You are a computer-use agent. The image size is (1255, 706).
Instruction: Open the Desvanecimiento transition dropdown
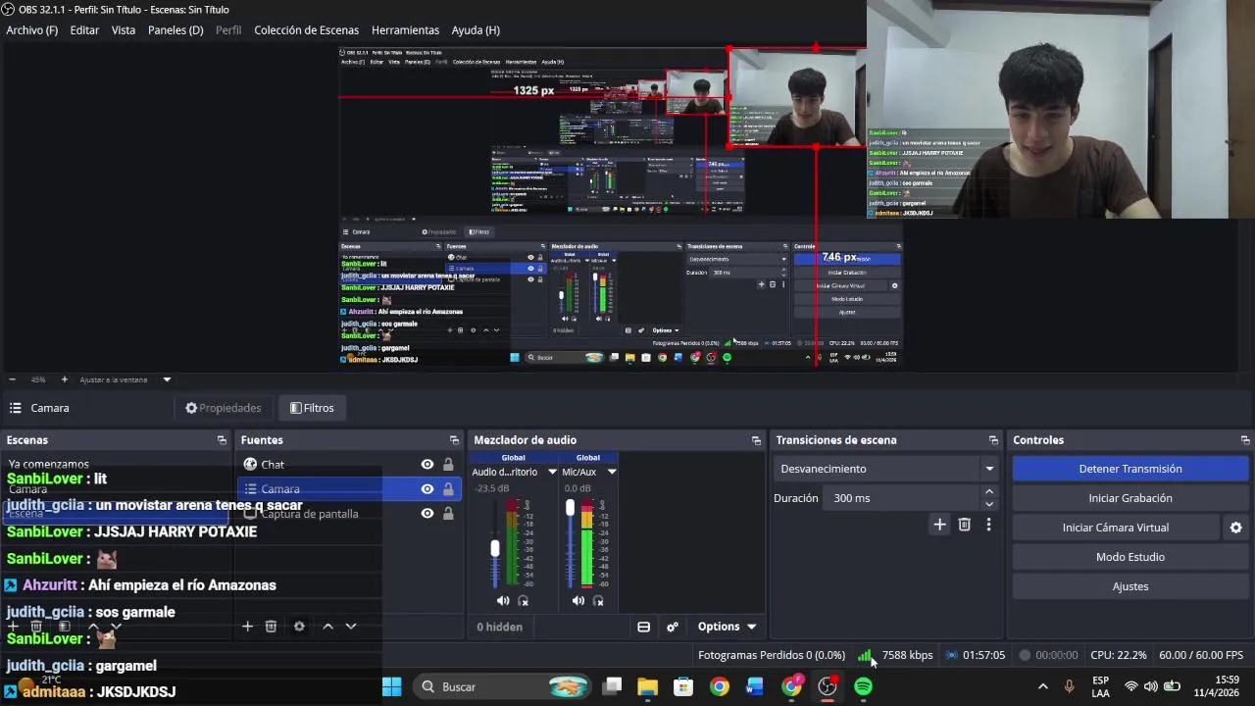coord(885,469)
